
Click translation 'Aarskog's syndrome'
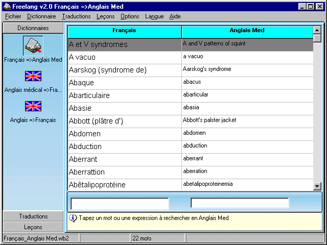(207, 69)
